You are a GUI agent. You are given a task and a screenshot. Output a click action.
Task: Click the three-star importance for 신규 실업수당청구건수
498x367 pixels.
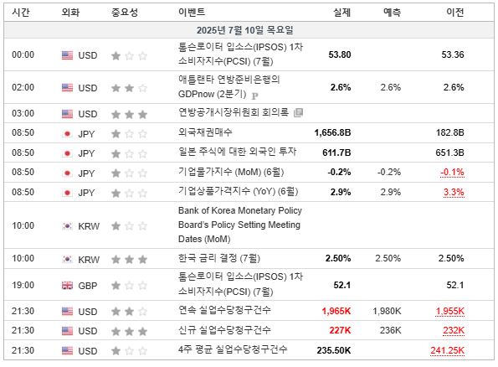[x=129, y=331]
